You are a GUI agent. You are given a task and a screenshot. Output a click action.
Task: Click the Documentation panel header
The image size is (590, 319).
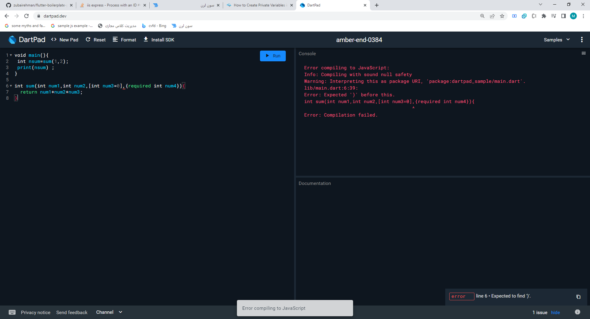click(315, 183)
